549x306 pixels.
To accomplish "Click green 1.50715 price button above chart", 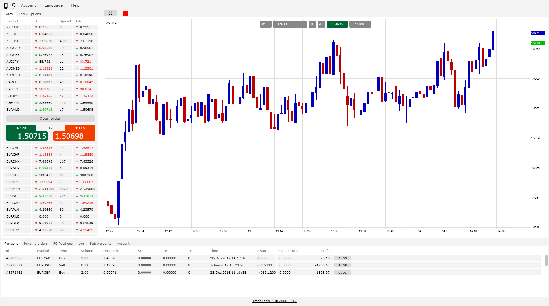I will pos(337,24).
